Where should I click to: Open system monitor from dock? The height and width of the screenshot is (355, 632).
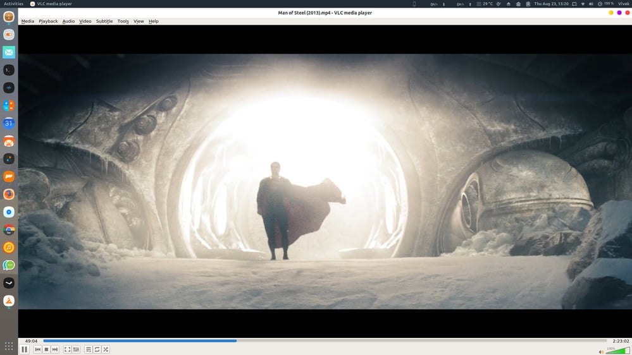point(9,88)
